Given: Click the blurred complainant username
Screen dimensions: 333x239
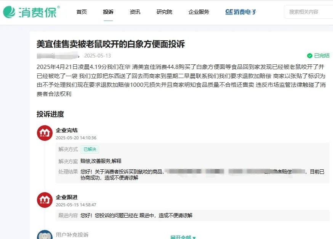Looking at the screenshot, I should tap(58, 56).
